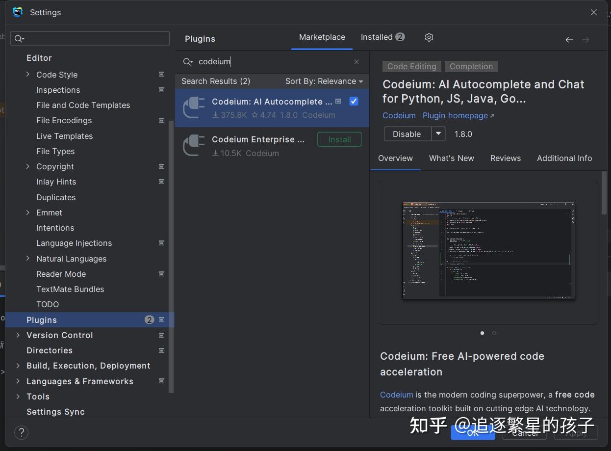
Task: Click project-level icon beside Languages & Frameworks
Action: click(161, 381)
